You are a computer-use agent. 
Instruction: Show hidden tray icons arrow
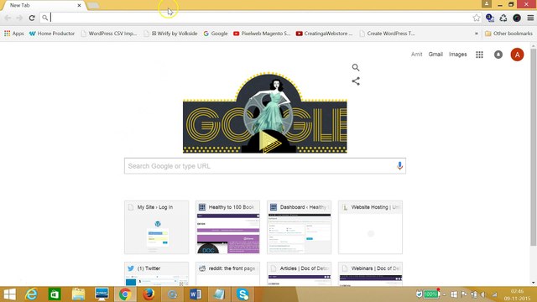click(x=444, y=294)
